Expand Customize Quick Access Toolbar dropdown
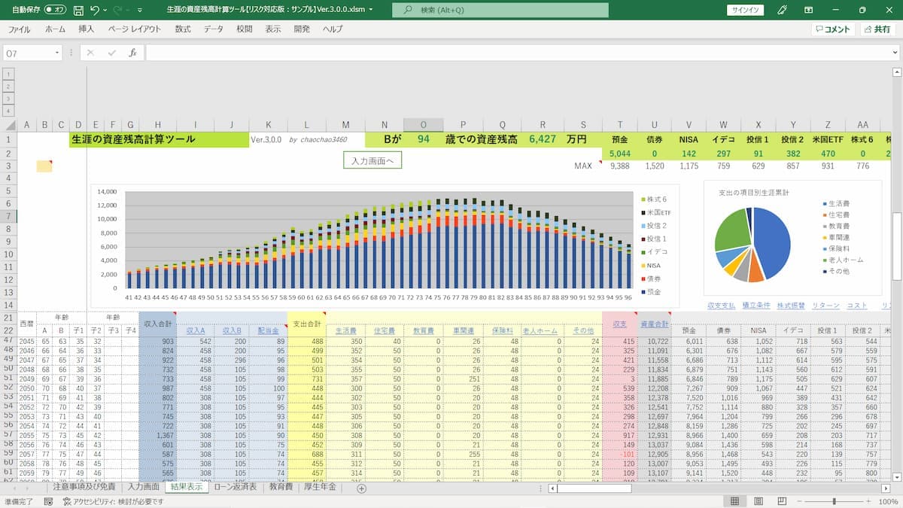Image resolution: width=903 pixels, height=508 pixels. pyautogui.click(x=141, y=11)
